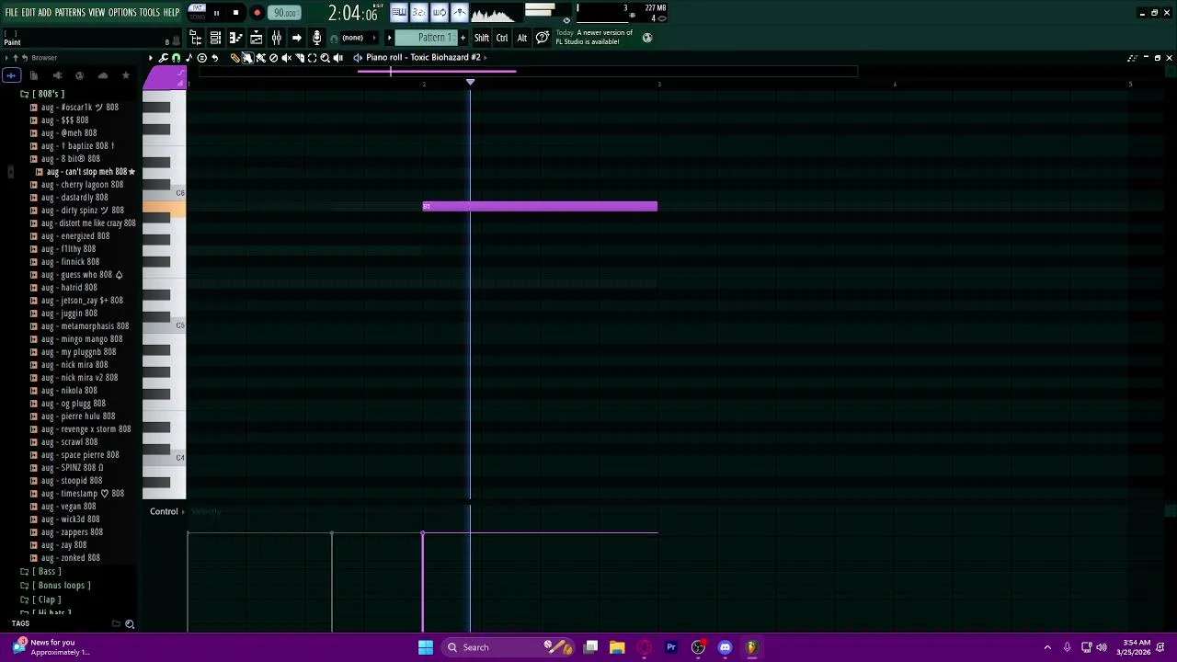Select the Mute tool in piano roll
Image resolution: width=1177 pixels, height=662 pixels.
point(286,58)
